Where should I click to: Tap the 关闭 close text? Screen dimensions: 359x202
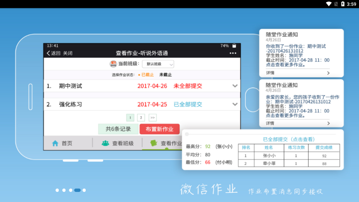(x=68, y=53)
